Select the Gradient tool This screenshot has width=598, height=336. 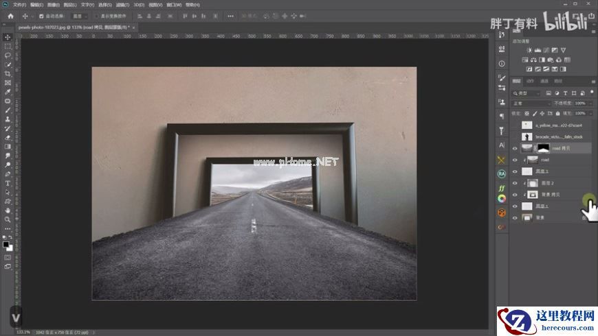[8, 147]
